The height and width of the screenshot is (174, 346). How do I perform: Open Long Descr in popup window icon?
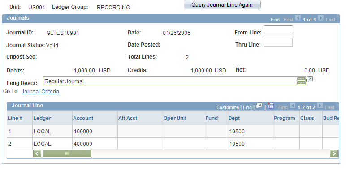point(310,79)
